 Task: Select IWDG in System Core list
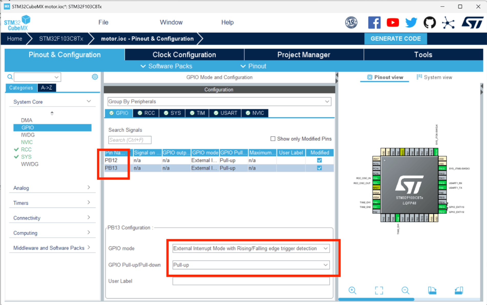click(28, 135)
